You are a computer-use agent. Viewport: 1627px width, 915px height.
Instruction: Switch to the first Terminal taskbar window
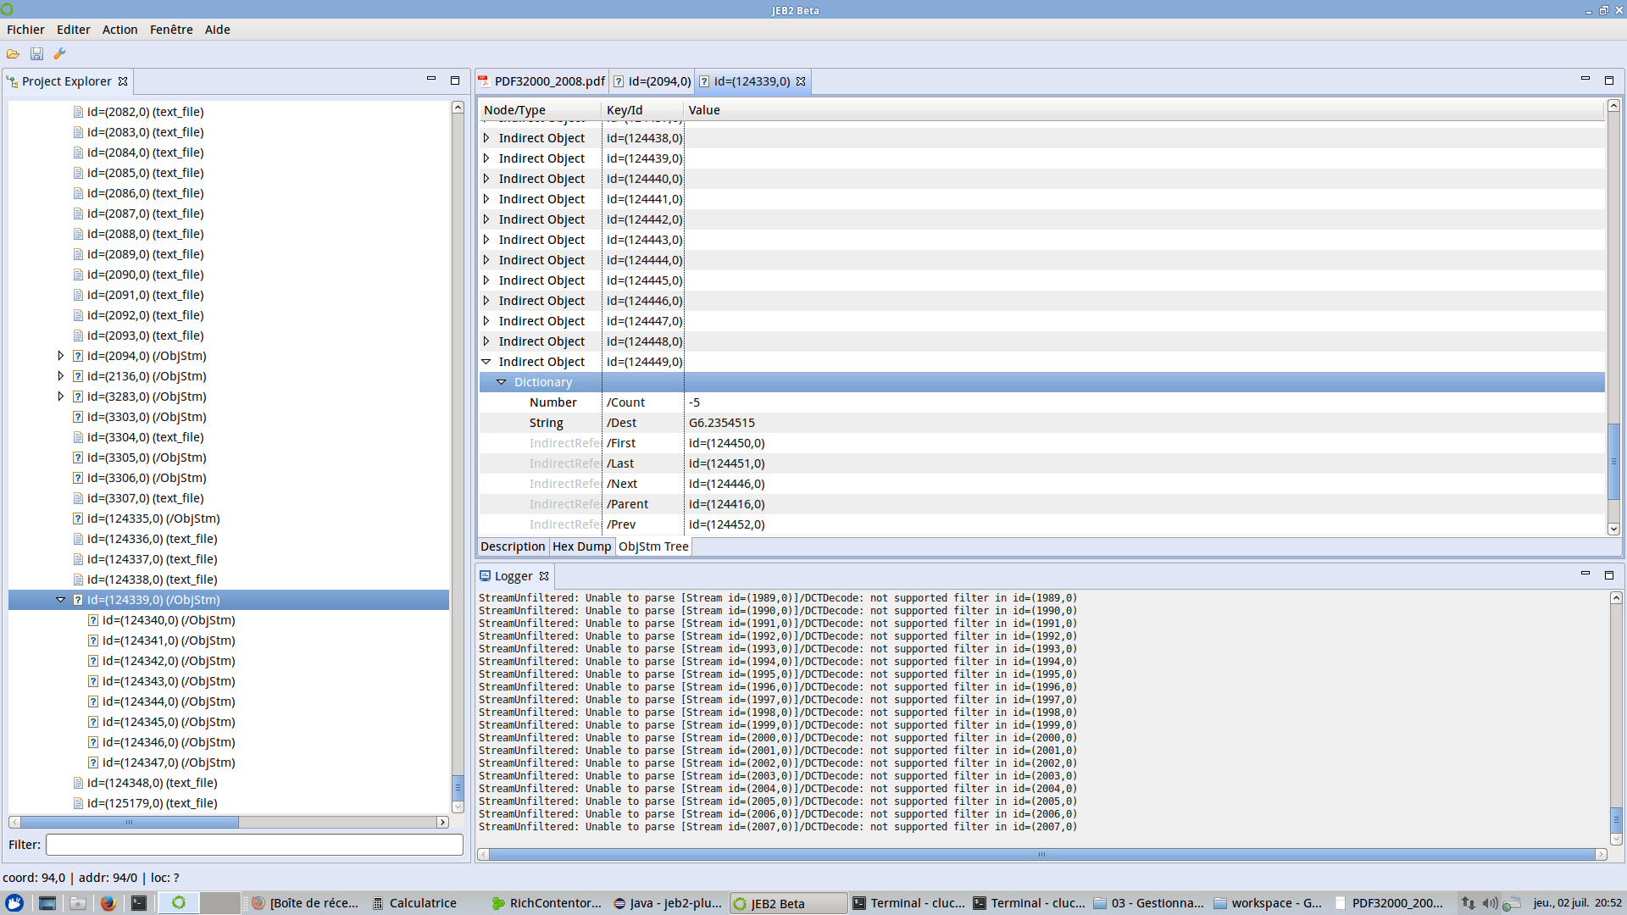click(908, 903)
